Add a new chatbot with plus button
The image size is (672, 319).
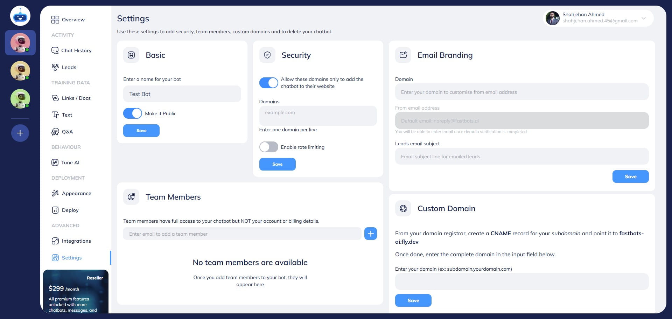[x=20, y=133]
